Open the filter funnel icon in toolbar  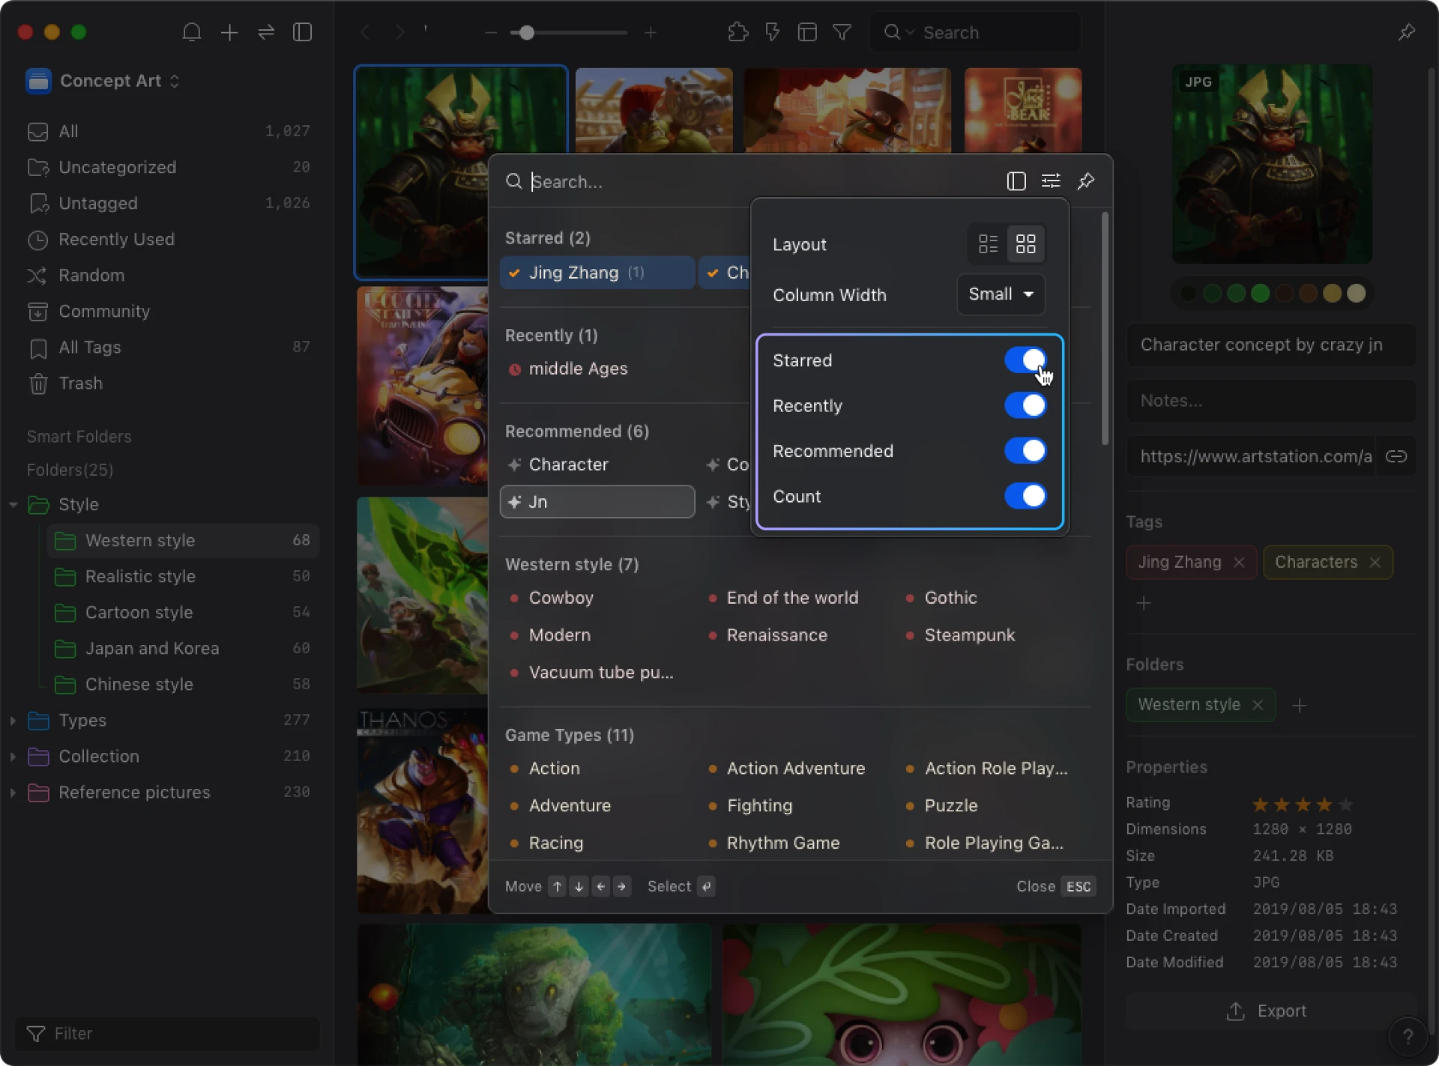[842, 32]
